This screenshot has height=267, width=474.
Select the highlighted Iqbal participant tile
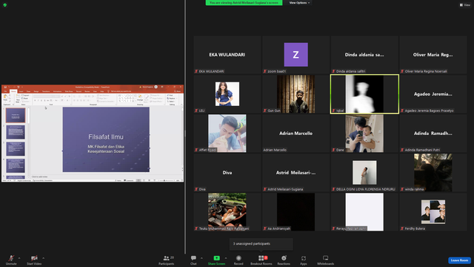(x=364, y=94)
